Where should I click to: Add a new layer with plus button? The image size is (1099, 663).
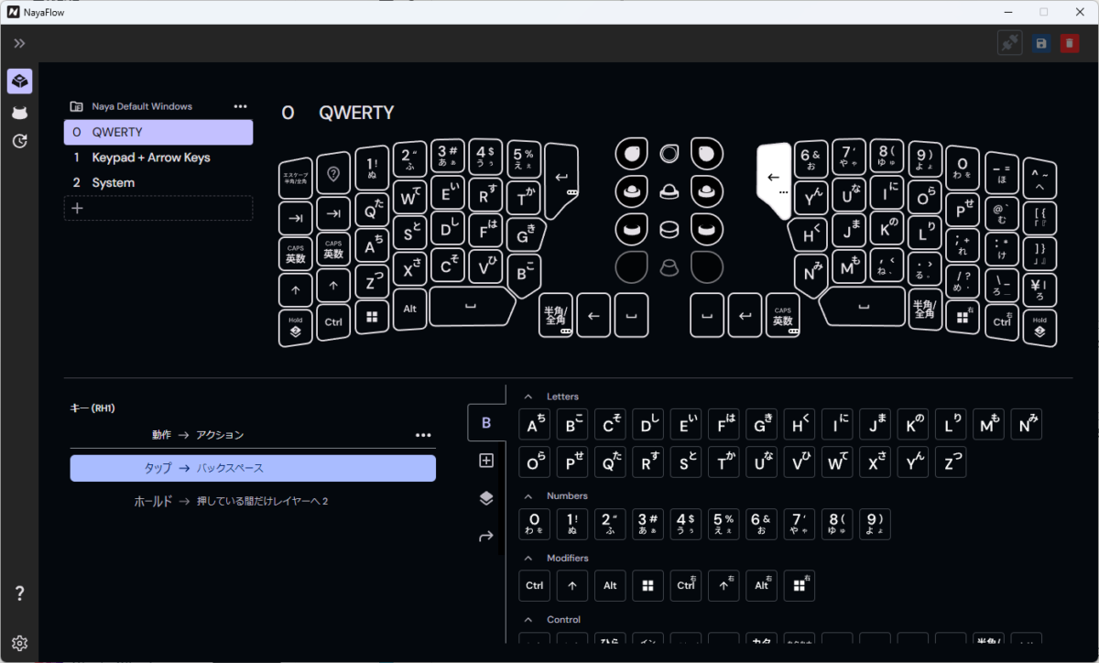click(x=77, y=208)
